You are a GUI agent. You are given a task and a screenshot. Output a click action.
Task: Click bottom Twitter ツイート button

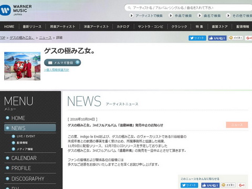[189, 185]
